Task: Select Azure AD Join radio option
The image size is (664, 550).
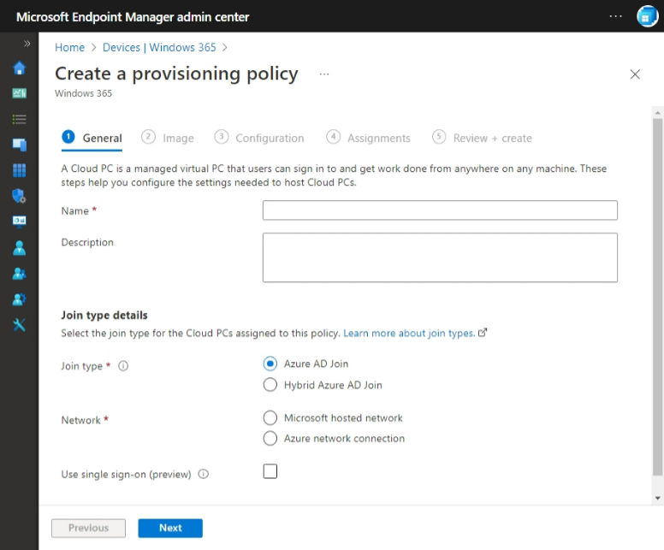Action: coord(270,364)
